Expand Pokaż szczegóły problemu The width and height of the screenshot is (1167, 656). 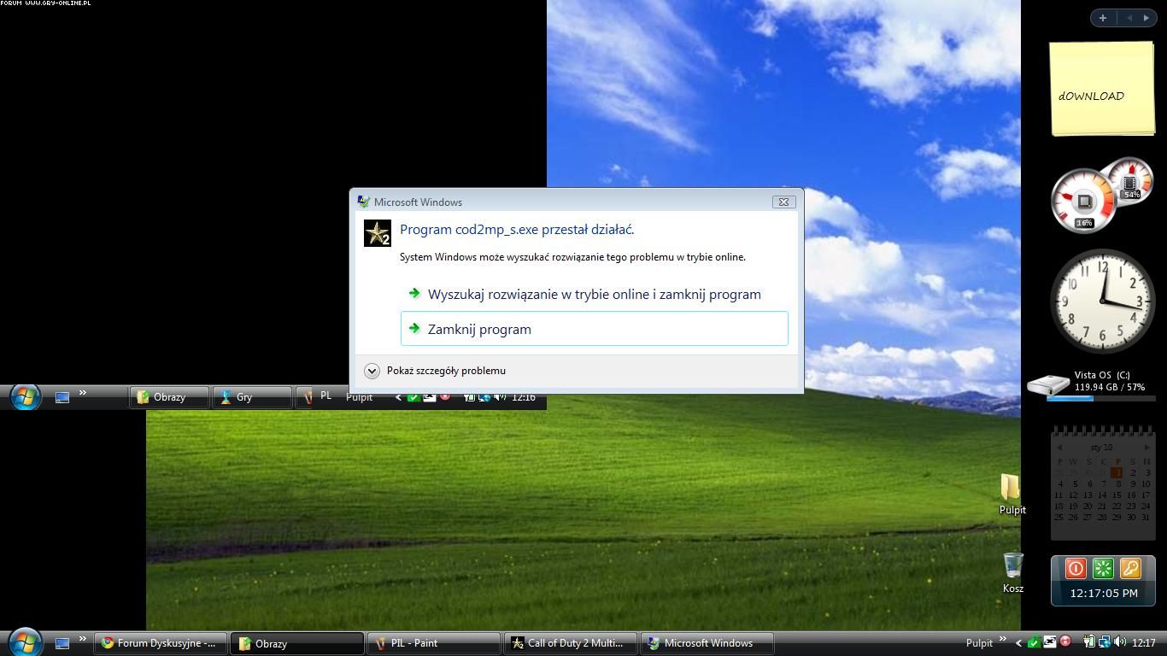click(372, 371)
